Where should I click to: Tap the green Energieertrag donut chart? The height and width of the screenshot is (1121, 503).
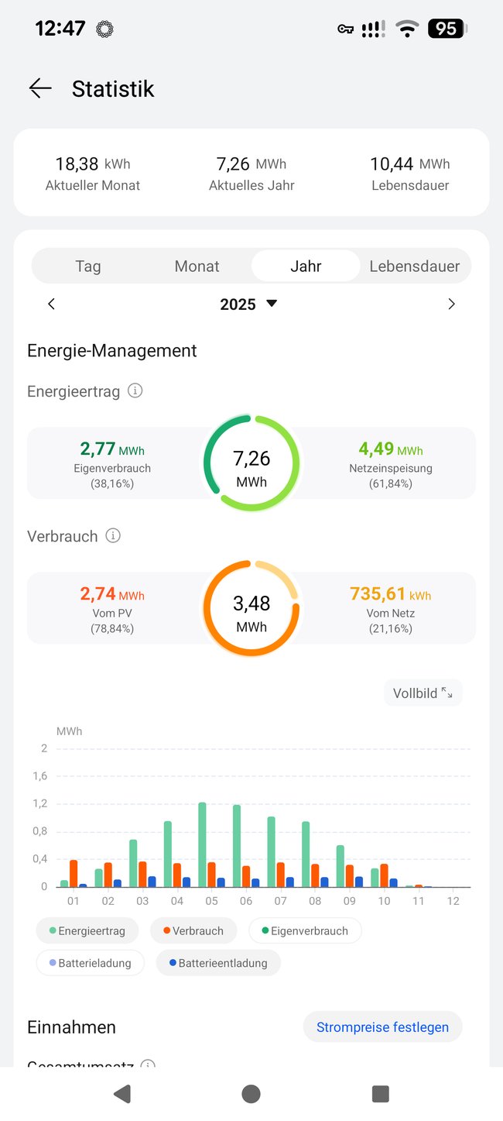click(x=251, y=461)
